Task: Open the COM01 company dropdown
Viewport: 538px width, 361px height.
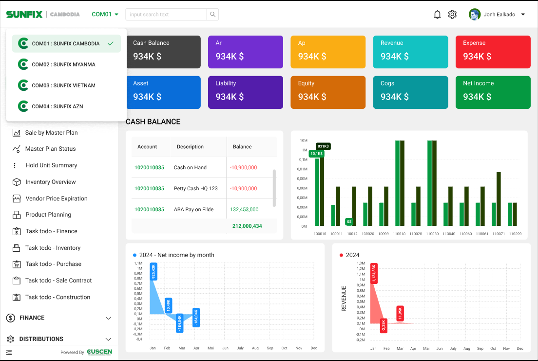Action: coord(105,15)
